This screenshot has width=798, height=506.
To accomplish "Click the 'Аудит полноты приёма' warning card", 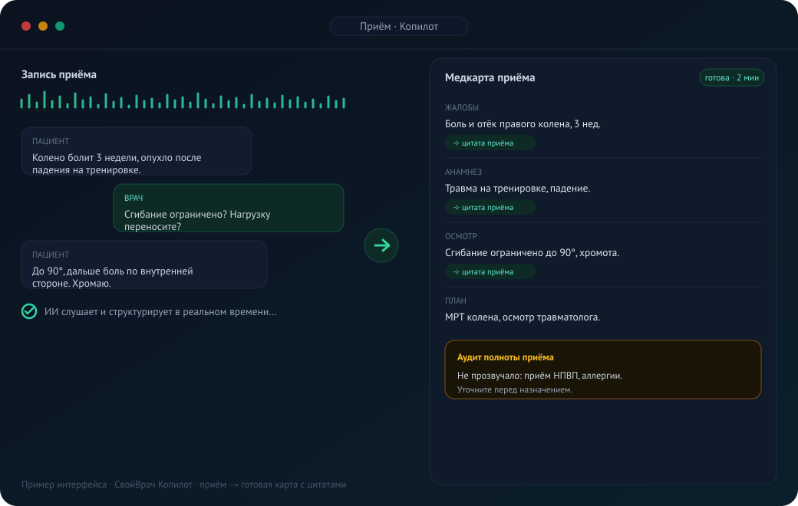I will (602, 370).
